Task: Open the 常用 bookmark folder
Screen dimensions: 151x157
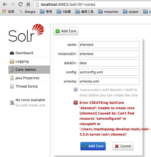Action: click(x=46, y=12)
